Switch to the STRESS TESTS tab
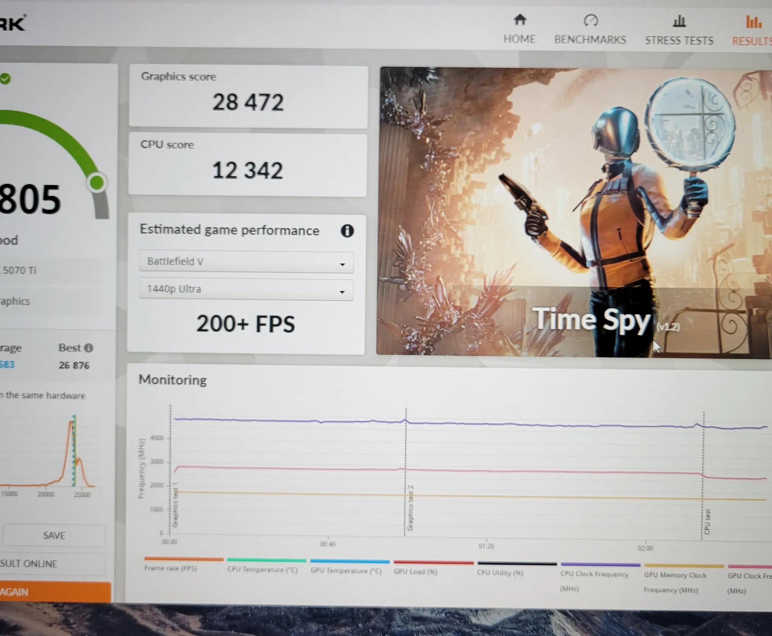The height and width of the screenshot is (636, 772). pyautogui.click(x=679, y=40)
